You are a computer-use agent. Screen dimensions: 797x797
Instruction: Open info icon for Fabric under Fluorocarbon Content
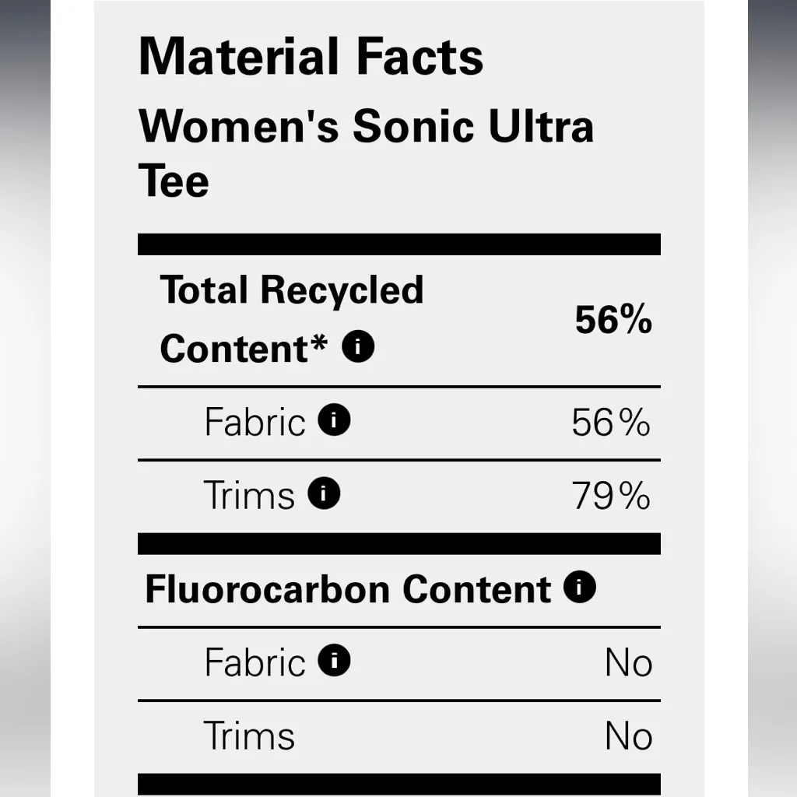point(335,662)
